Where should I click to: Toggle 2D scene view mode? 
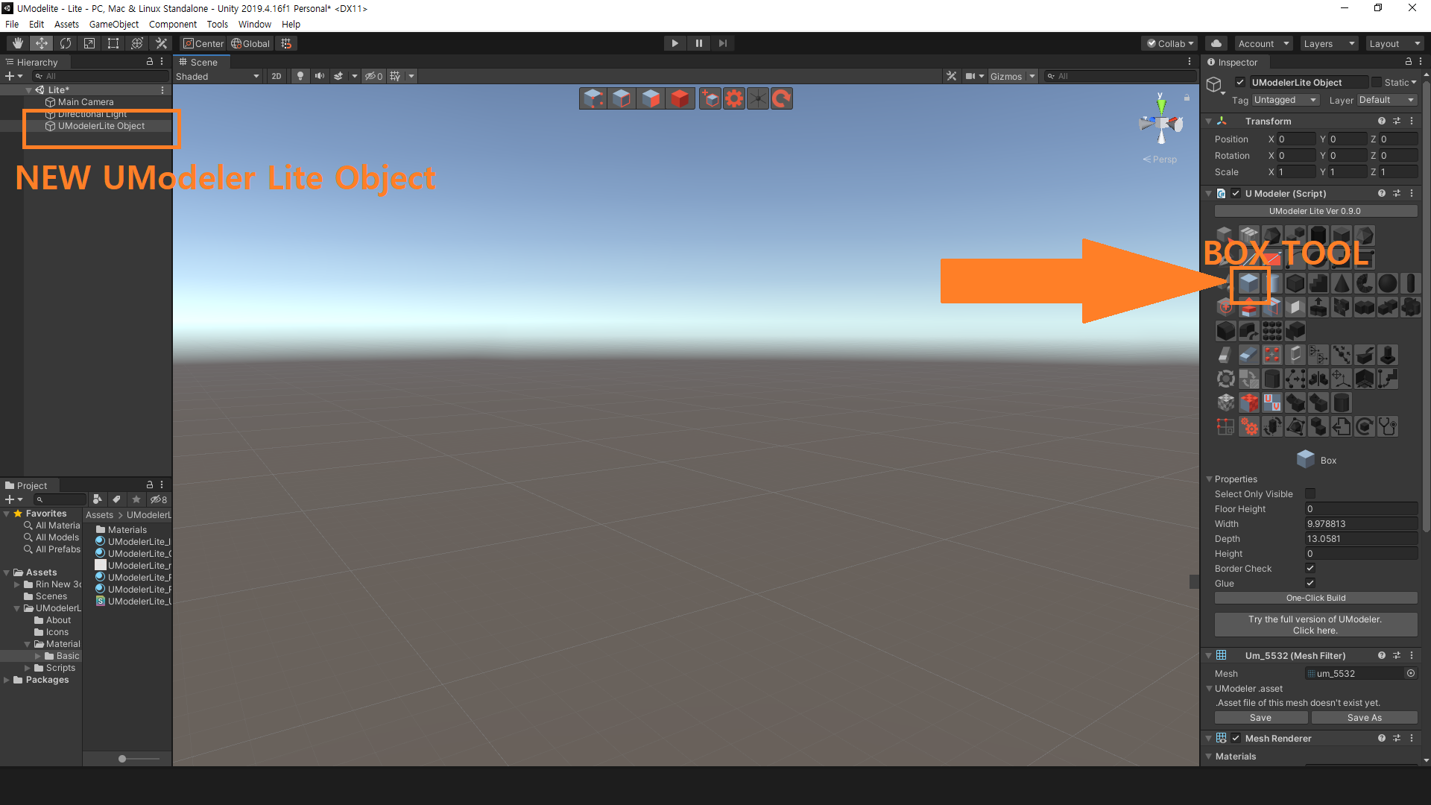(277, 76)
